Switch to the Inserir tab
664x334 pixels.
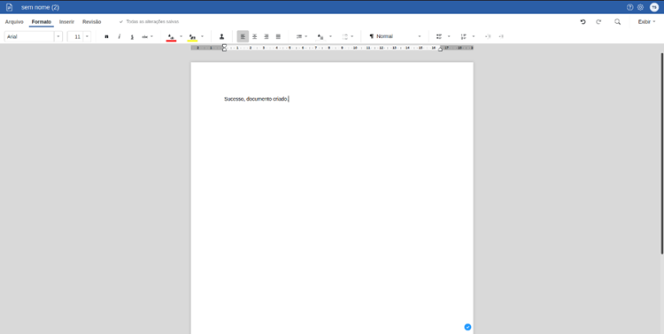(x=66, y=21)
